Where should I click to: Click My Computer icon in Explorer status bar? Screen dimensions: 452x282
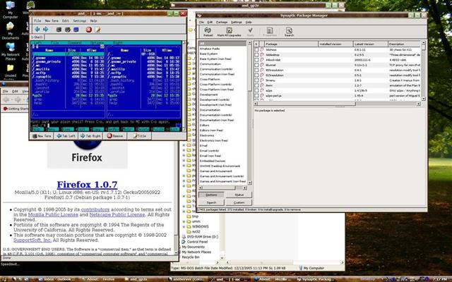click(x=301, y=268)
